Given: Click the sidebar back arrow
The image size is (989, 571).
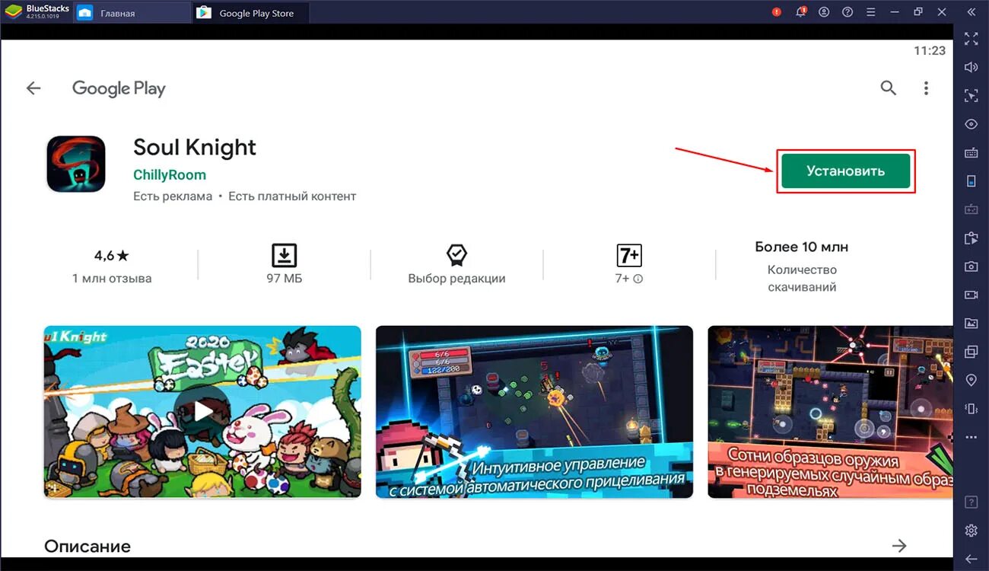Looking at the screenshot, I should coord(971,558).
